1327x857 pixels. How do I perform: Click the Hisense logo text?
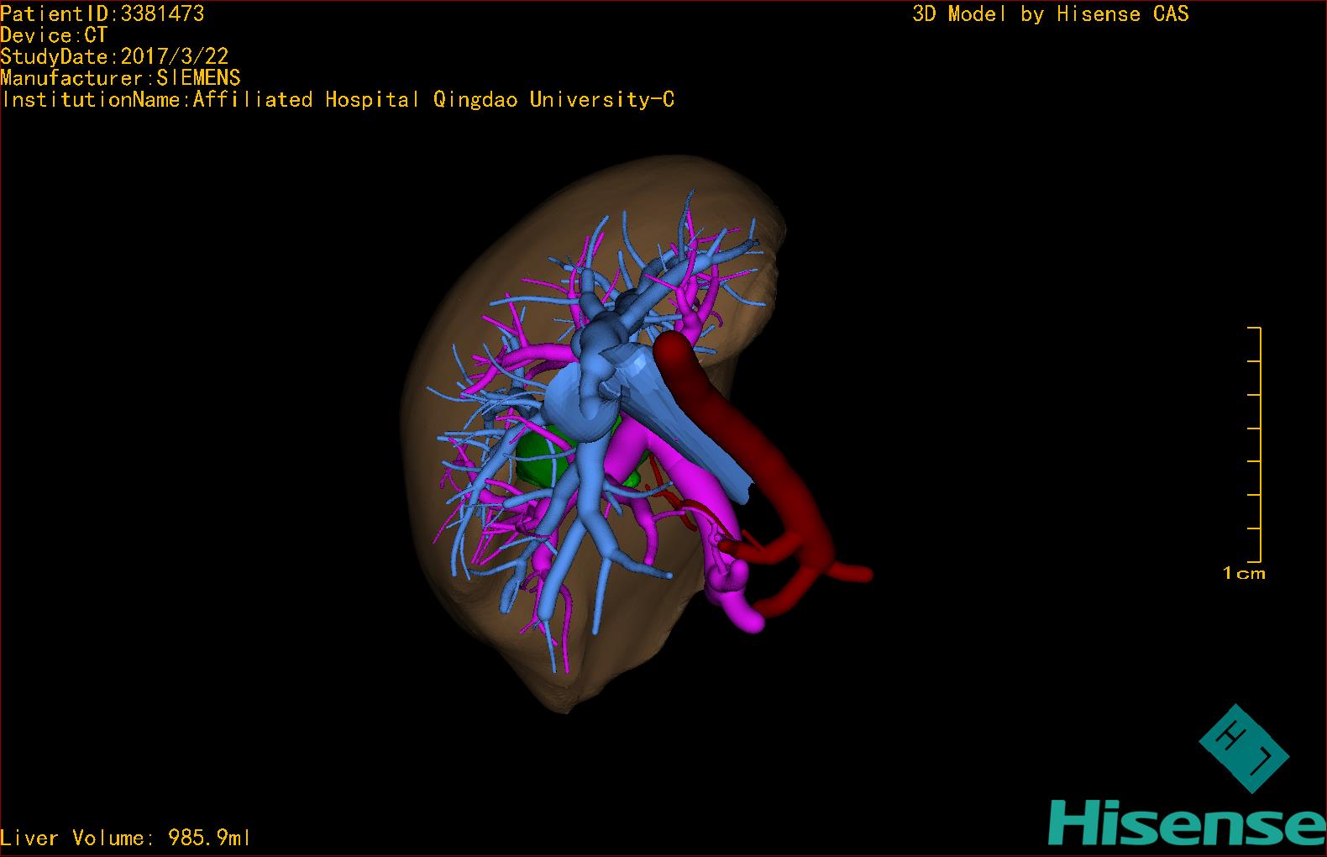coord(1186,823)
